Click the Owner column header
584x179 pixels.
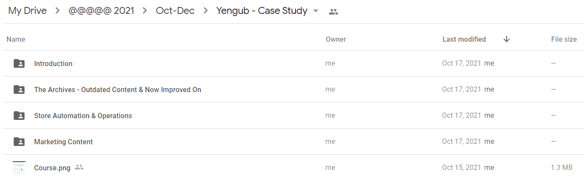336,39
